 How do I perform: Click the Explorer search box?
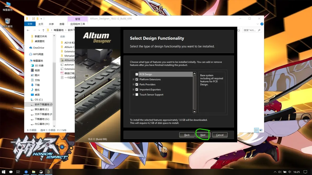coord(252,30)
